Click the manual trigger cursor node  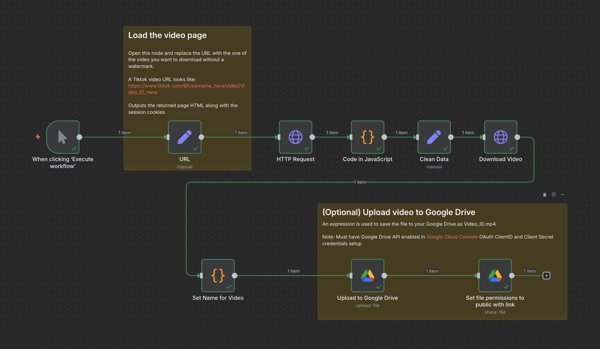coord(63,137)
